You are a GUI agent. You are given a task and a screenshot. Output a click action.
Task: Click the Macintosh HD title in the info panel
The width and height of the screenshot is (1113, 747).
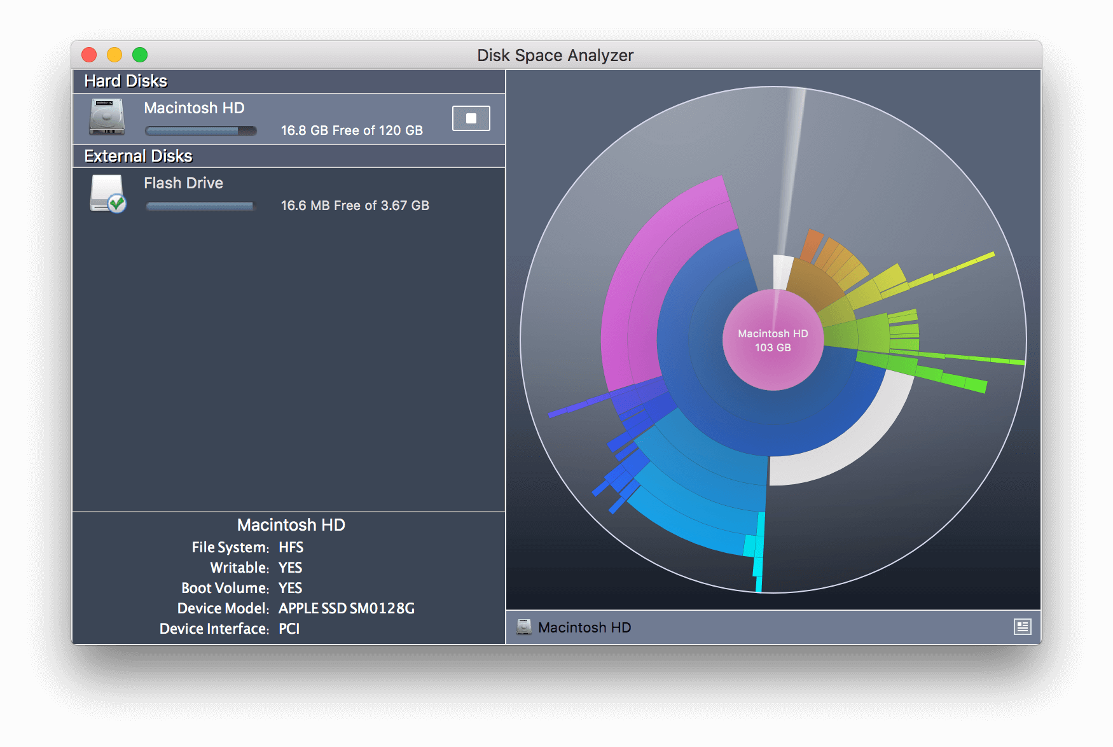tap(291, 525)
